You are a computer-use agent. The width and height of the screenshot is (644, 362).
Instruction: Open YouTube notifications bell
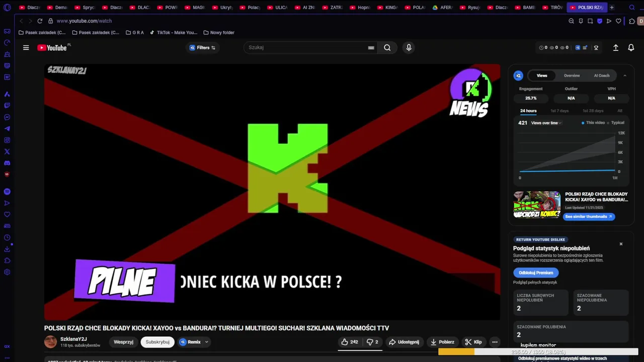tap(631, 48)
